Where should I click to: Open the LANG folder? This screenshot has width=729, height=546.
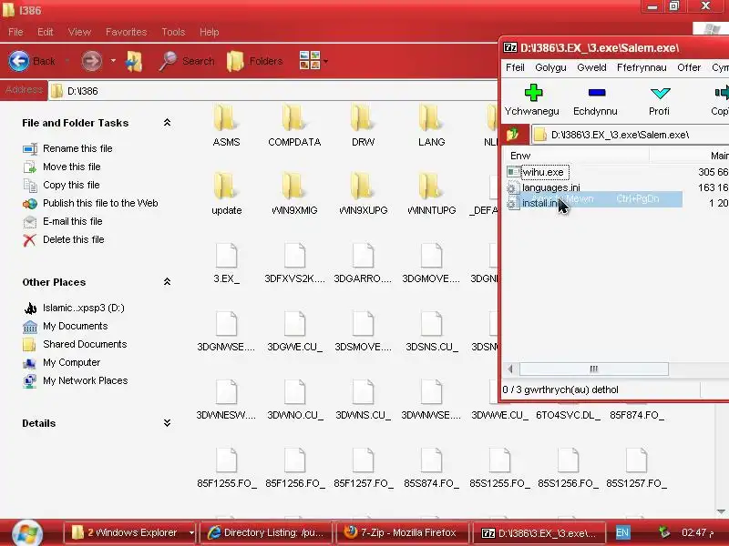[431, 126]
